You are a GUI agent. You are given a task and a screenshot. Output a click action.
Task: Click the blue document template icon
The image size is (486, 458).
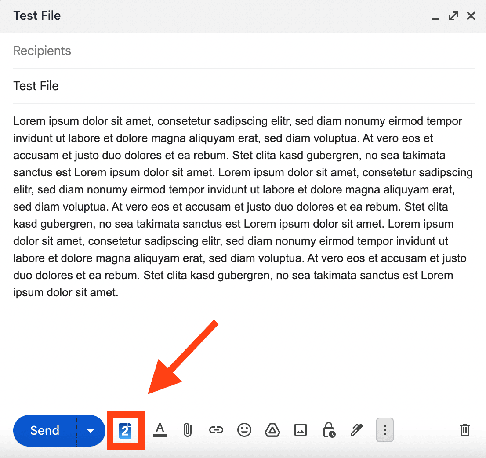(x=126, y=430)
